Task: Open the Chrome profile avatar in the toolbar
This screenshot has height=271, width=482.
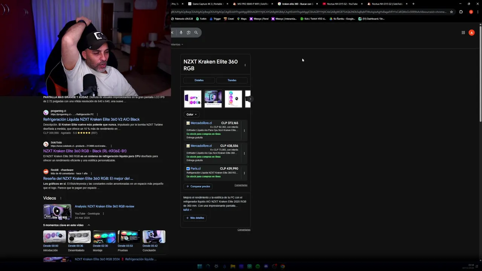Action: tap(471, 12)
